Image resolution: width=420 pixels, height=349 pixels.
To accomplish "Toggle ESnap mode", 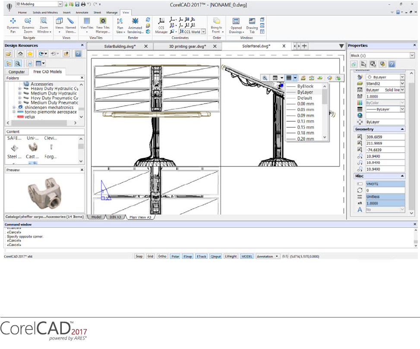I will pos(187,256).
